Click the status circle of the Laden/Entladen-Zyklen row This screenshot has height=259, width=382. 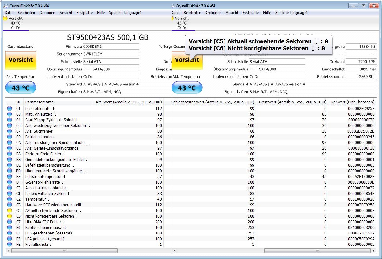tap(9, 194)
